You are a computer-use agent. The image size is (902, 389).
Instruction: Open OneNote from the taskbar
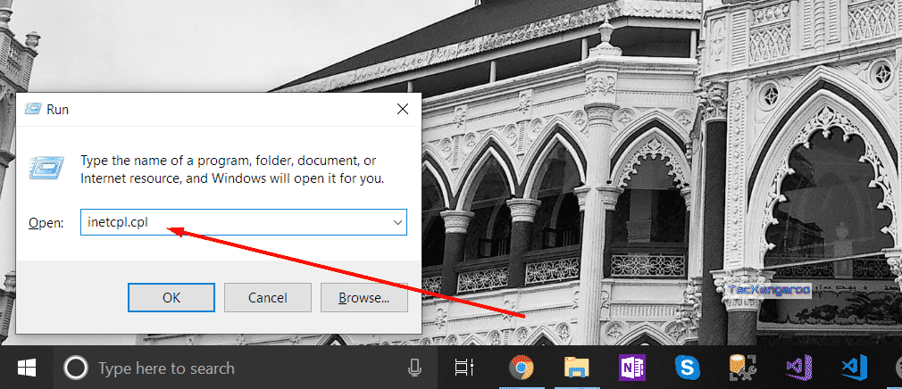coord(631,368)
